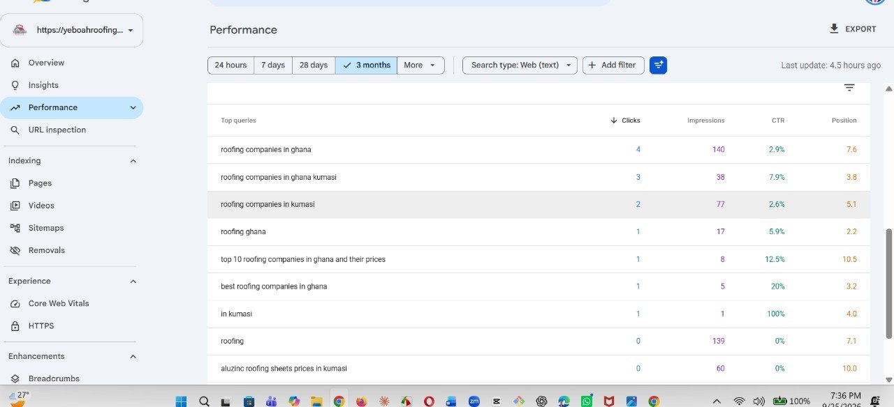Open Windows Start menu
This screenshot has height=407, width=894.
[x=181, y=401]
